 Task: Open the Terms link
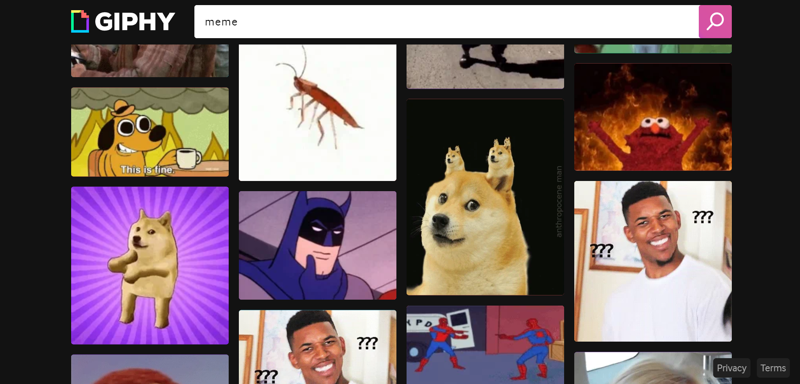pyautogui.click(x=773, y=368)
